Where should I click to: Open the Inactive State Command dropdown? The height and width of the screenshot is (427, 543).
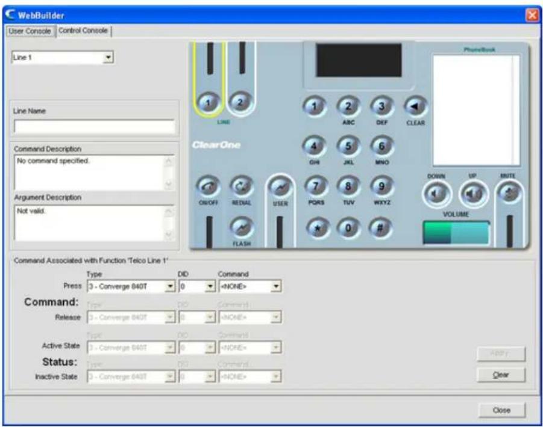(276, 376)
